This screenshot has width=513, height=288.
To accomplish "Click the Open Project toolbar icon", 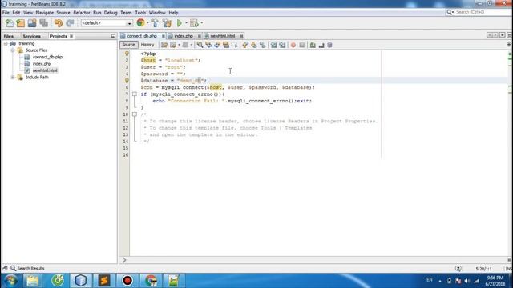I will [x=32, y=23].
